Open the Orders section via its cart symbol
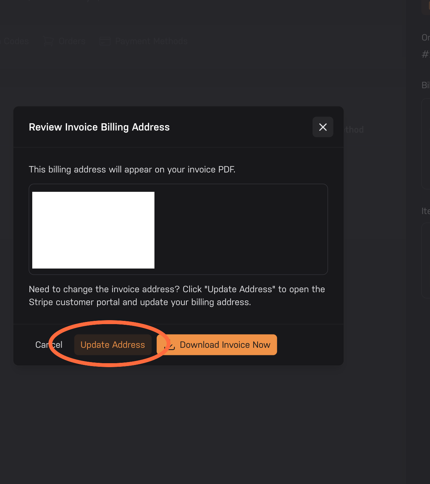Screen dimensions: 430x484 (48, 41)
